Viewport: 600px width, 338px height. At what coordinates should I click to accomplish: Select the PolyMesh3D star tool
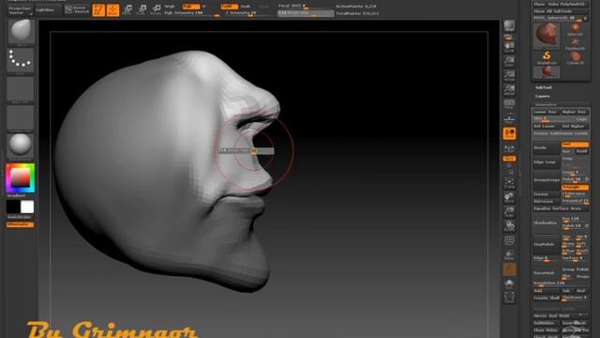575,43
